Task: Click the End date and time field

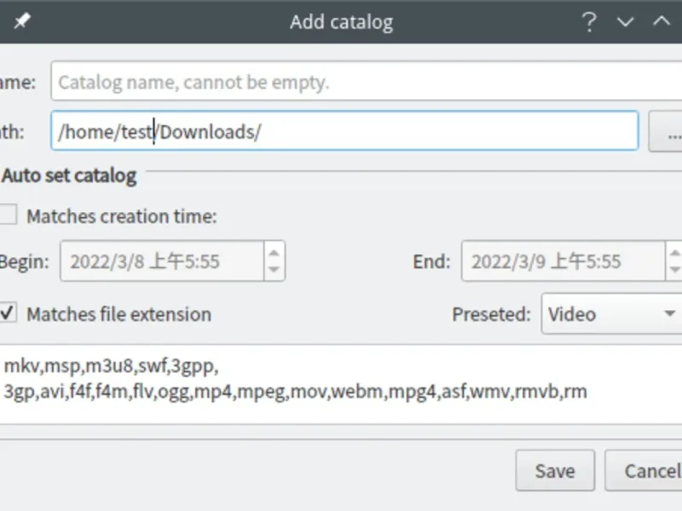Action: 563,261
